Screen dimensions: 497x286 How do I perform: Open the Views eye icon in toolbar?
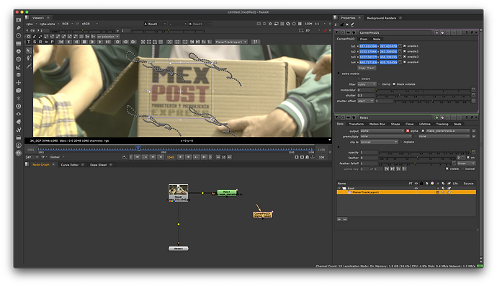19,114
